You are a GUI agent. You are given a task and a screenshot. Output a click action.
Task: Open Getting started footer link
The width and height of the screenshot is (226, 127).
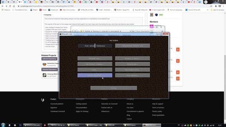tap(81, 104)
